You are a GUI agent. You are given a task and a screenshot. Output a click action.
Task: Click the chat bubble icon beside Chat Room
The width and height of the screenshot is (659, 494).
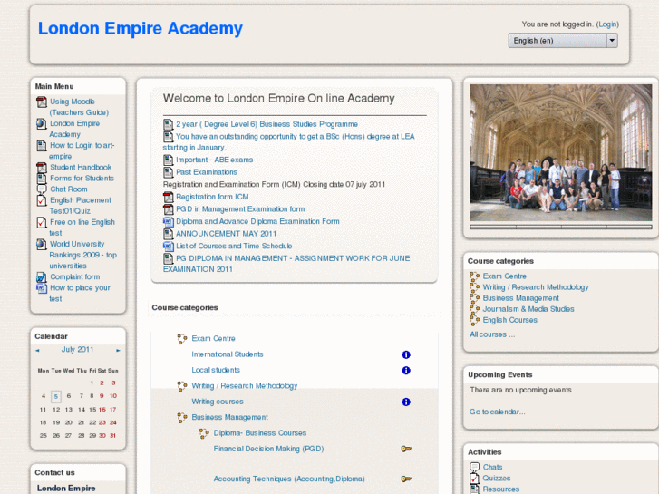[42, 189]
